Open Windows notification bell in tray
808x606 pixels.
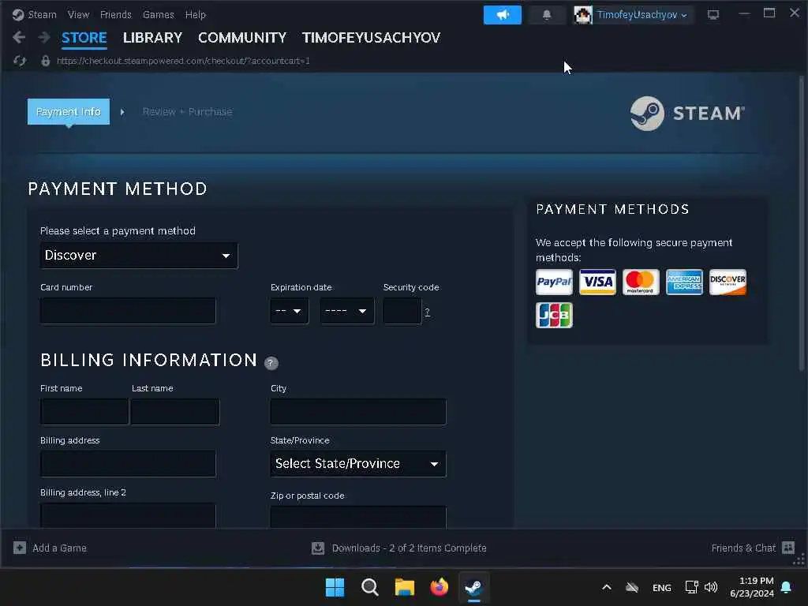[787, 587]
